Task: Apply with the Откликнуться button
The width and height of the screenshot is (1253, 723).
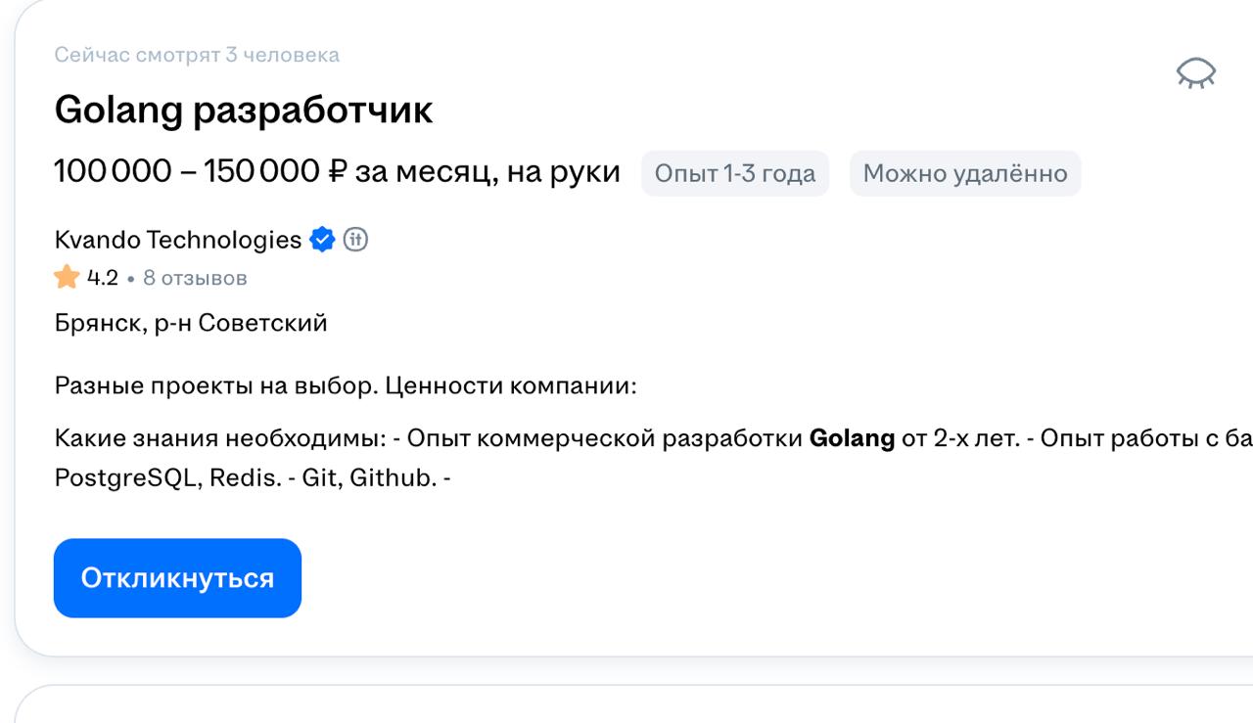Action: pos(177,578)
